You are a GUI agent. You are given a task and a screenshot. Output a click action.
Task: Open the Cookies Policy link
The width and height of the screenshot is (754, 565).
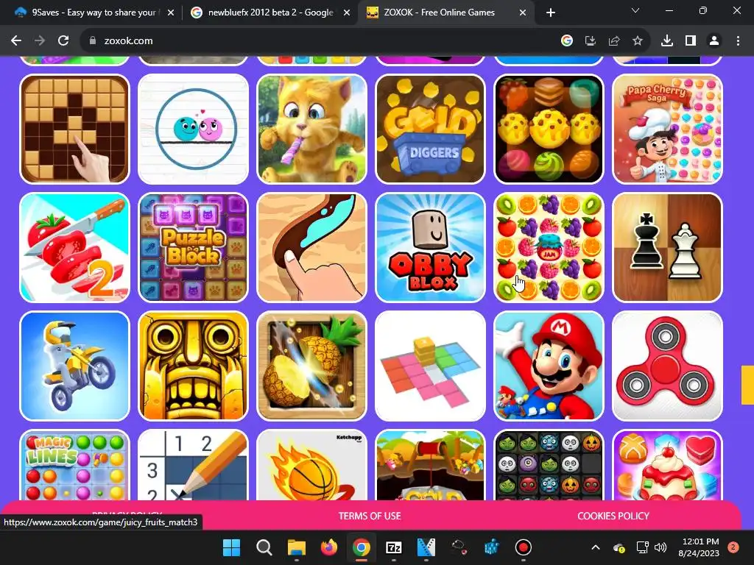[x=613, y=516]
